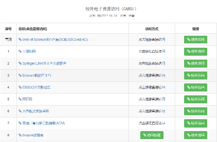
Task: Click 校外访问 button for ACM row
Action: [196, 123]
